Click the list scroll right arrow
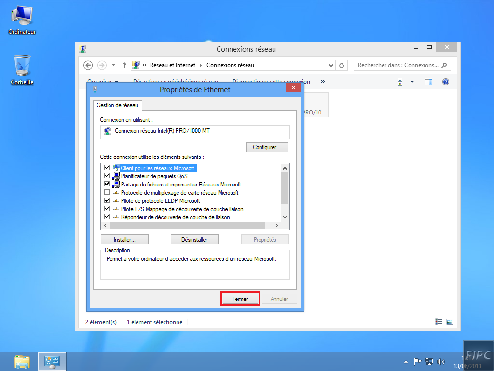Image resolution: width=494 pixels, height=371 pixels. pyautogui.click(x=276, y=225)
